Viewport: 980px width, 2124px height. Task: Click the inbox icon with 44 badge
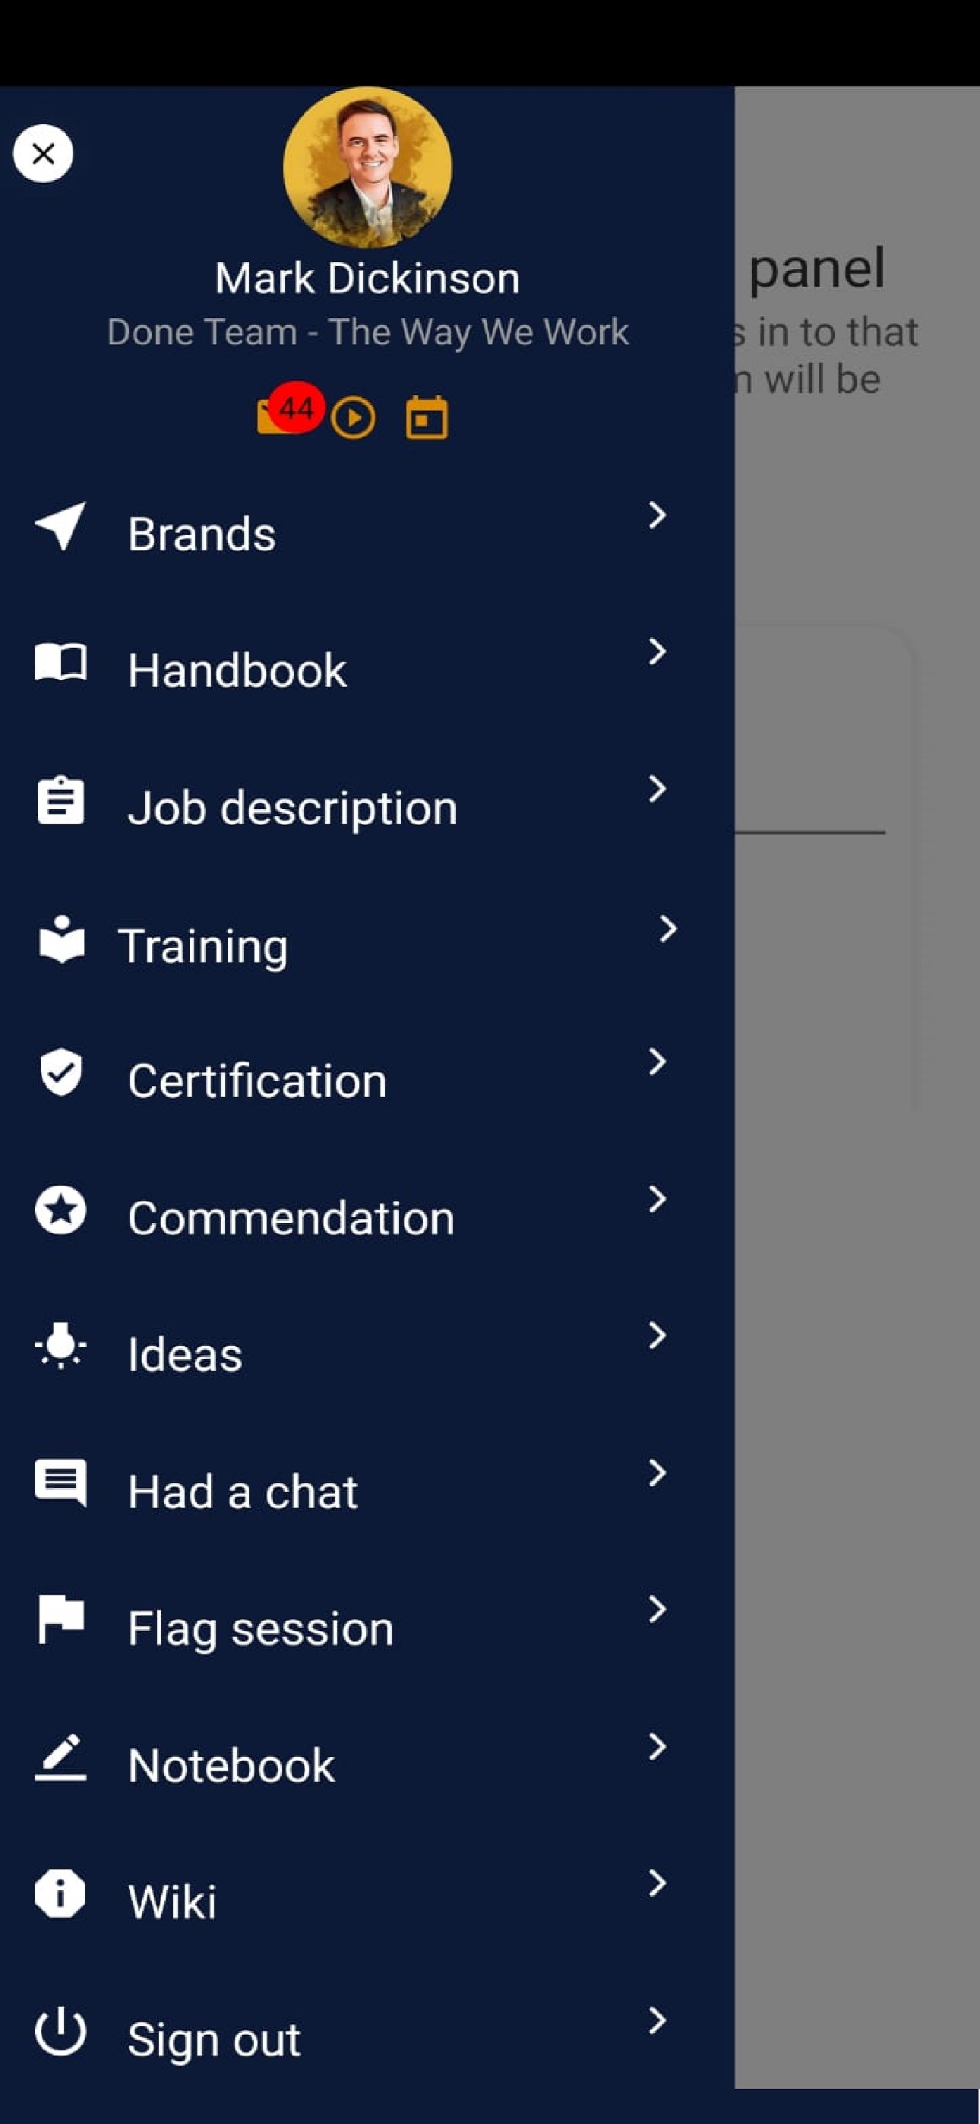280,415
